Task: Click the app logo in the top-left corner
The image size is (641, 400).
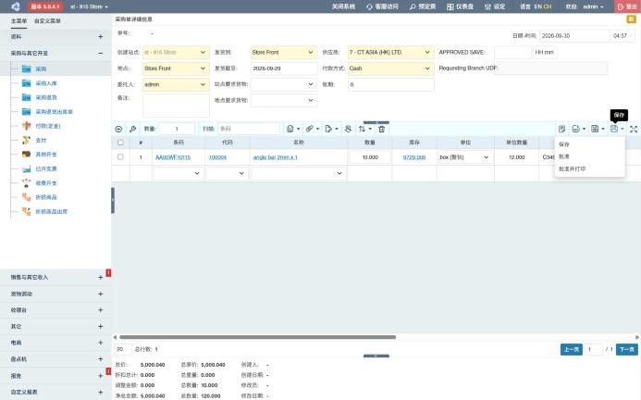Action: 16,6
